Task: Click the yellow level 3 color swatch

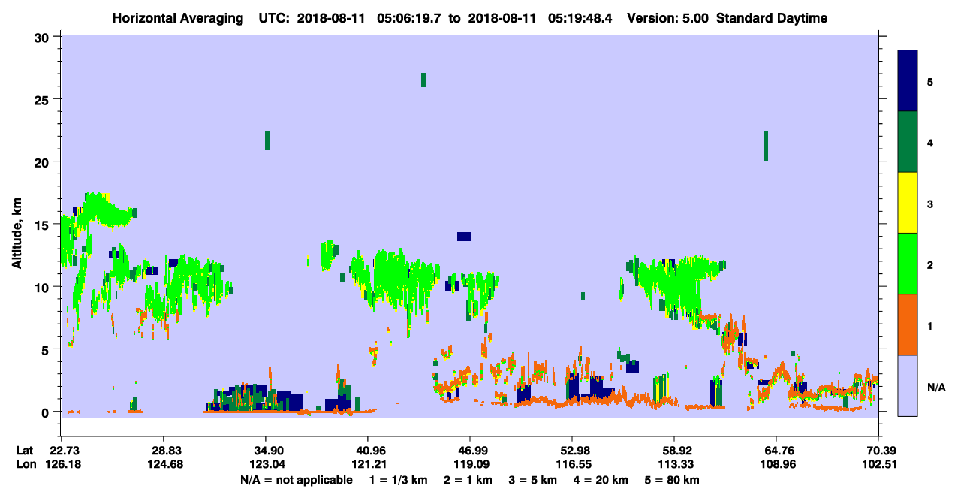Action: coord(908,203)
